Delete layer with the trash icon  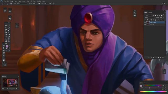(x=163, y=57)
